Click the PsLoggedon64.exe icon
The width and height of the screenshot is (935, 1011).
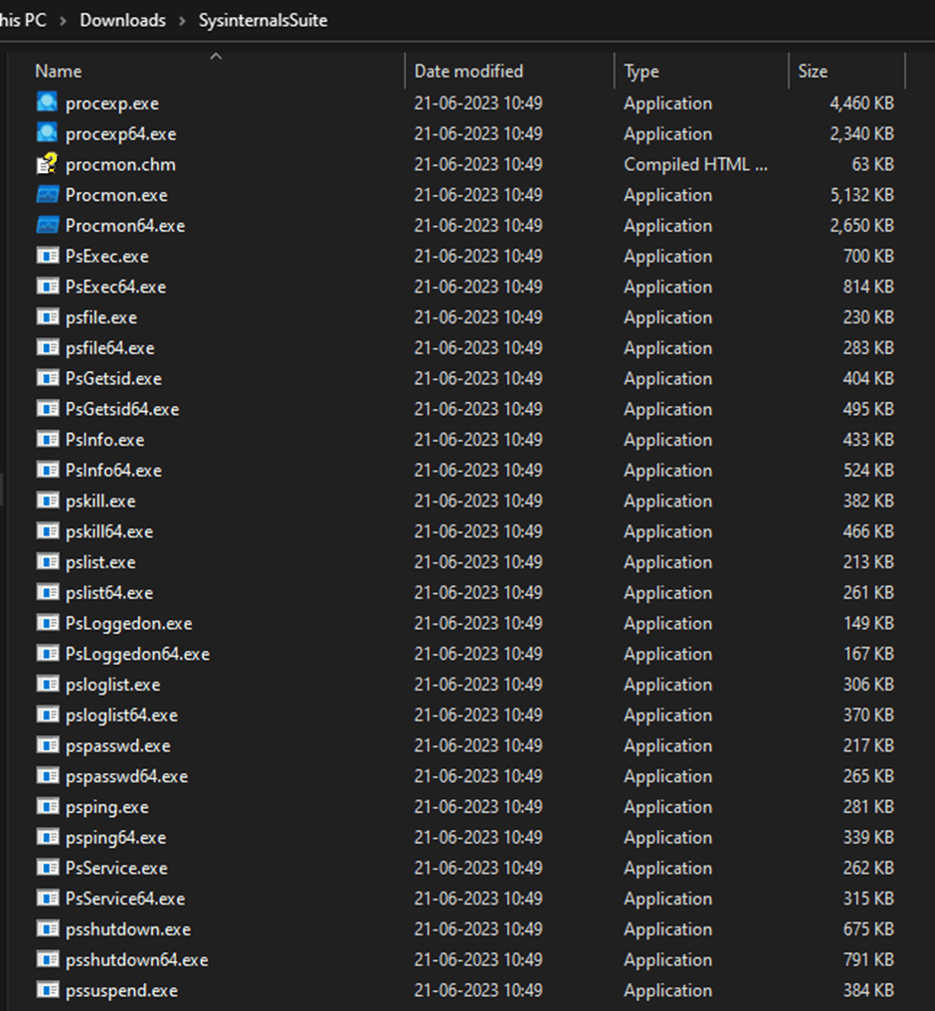(x=47, y=654)
